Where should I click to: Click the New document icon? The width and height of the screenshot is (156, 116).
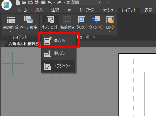coord(18,2)
